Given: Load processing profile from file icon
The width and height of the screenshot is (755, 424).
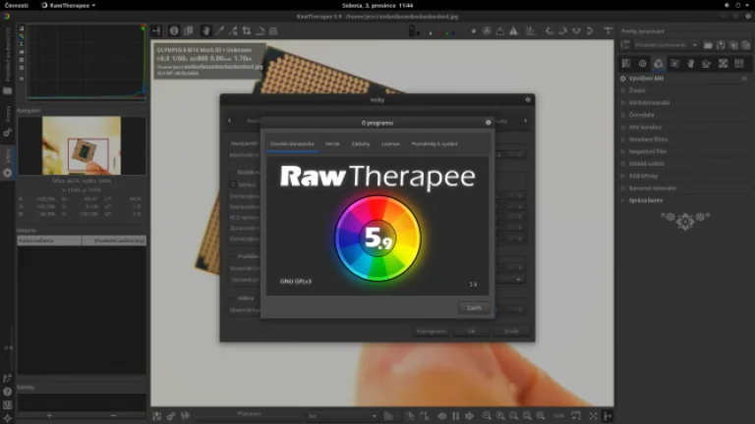Looking at the screenshot, I should pyautogui.click(x=708, y=45).
